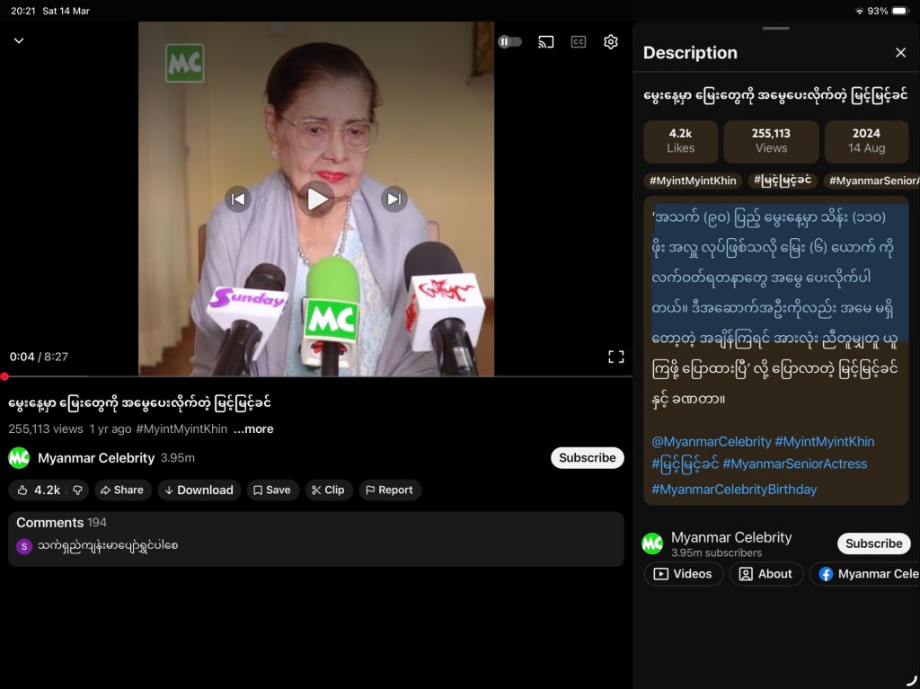Play the video
This screenshot has height=689, width=920.
click(x=316, y=199)
